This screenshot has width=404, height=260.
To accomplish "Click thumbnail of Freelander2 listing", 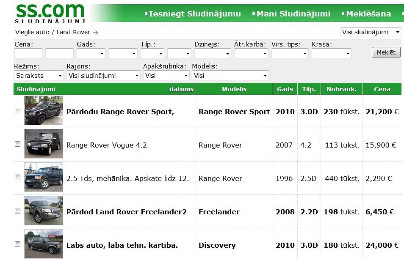I will 44,211.
